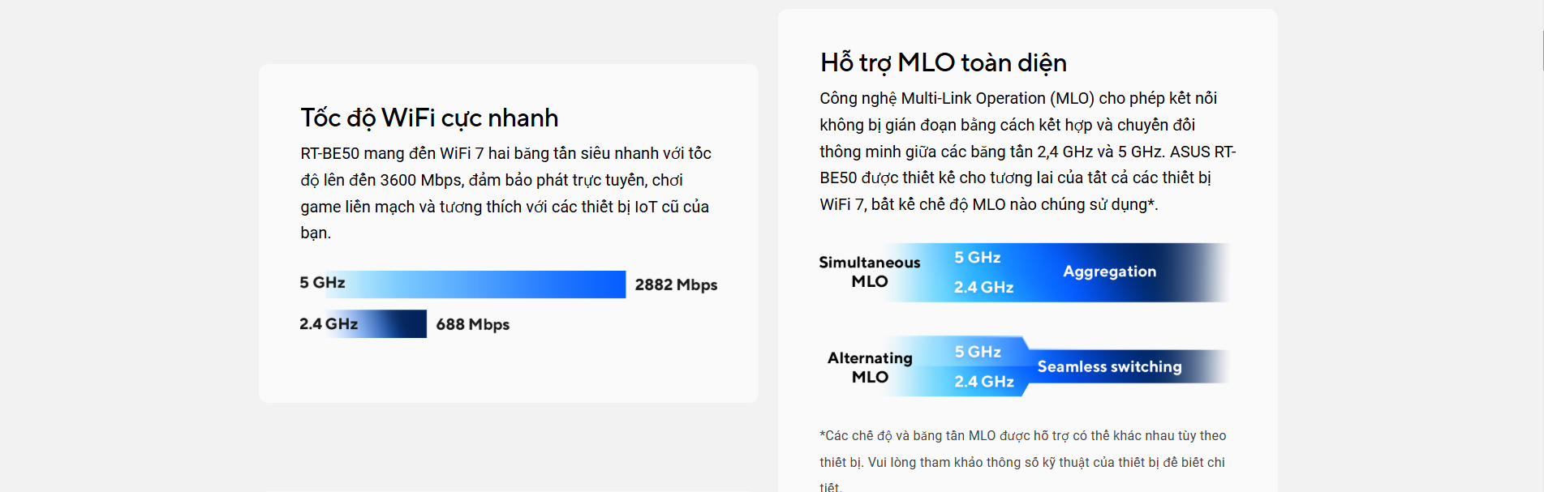Click "Aggregation" in the Simultaneous MLO graphic
1544x492 pixels.
coord(1109,272)
